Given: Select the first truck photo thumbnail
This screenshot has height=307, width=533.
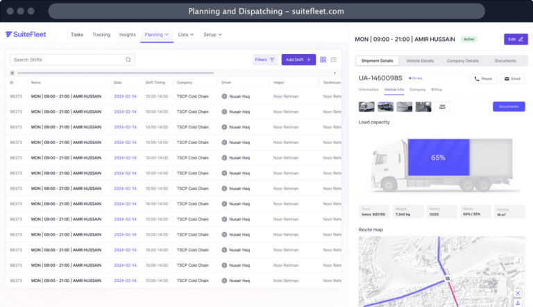Looking at the screenshot, I should point(366,107).
